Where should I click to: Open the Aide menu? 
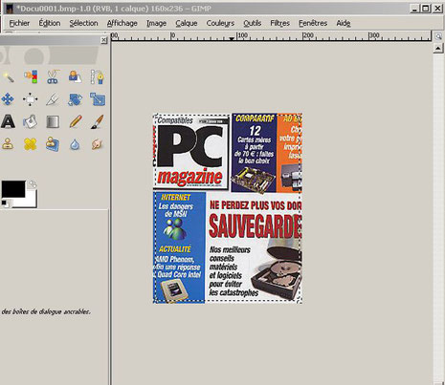(344, 23)
